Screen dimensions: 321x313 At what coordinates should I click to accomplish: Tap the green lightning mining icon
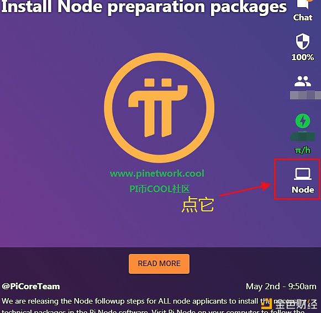coord(303,121)
